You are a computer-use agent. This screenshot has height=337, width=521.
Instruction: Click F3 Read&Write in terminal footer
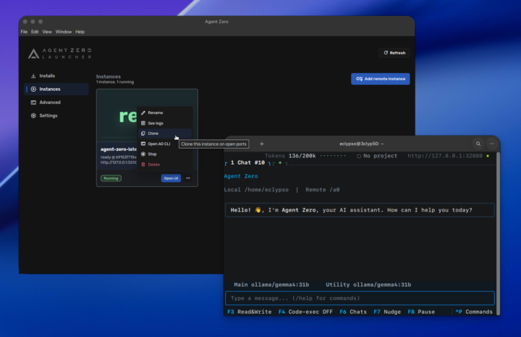click(249, 312)
